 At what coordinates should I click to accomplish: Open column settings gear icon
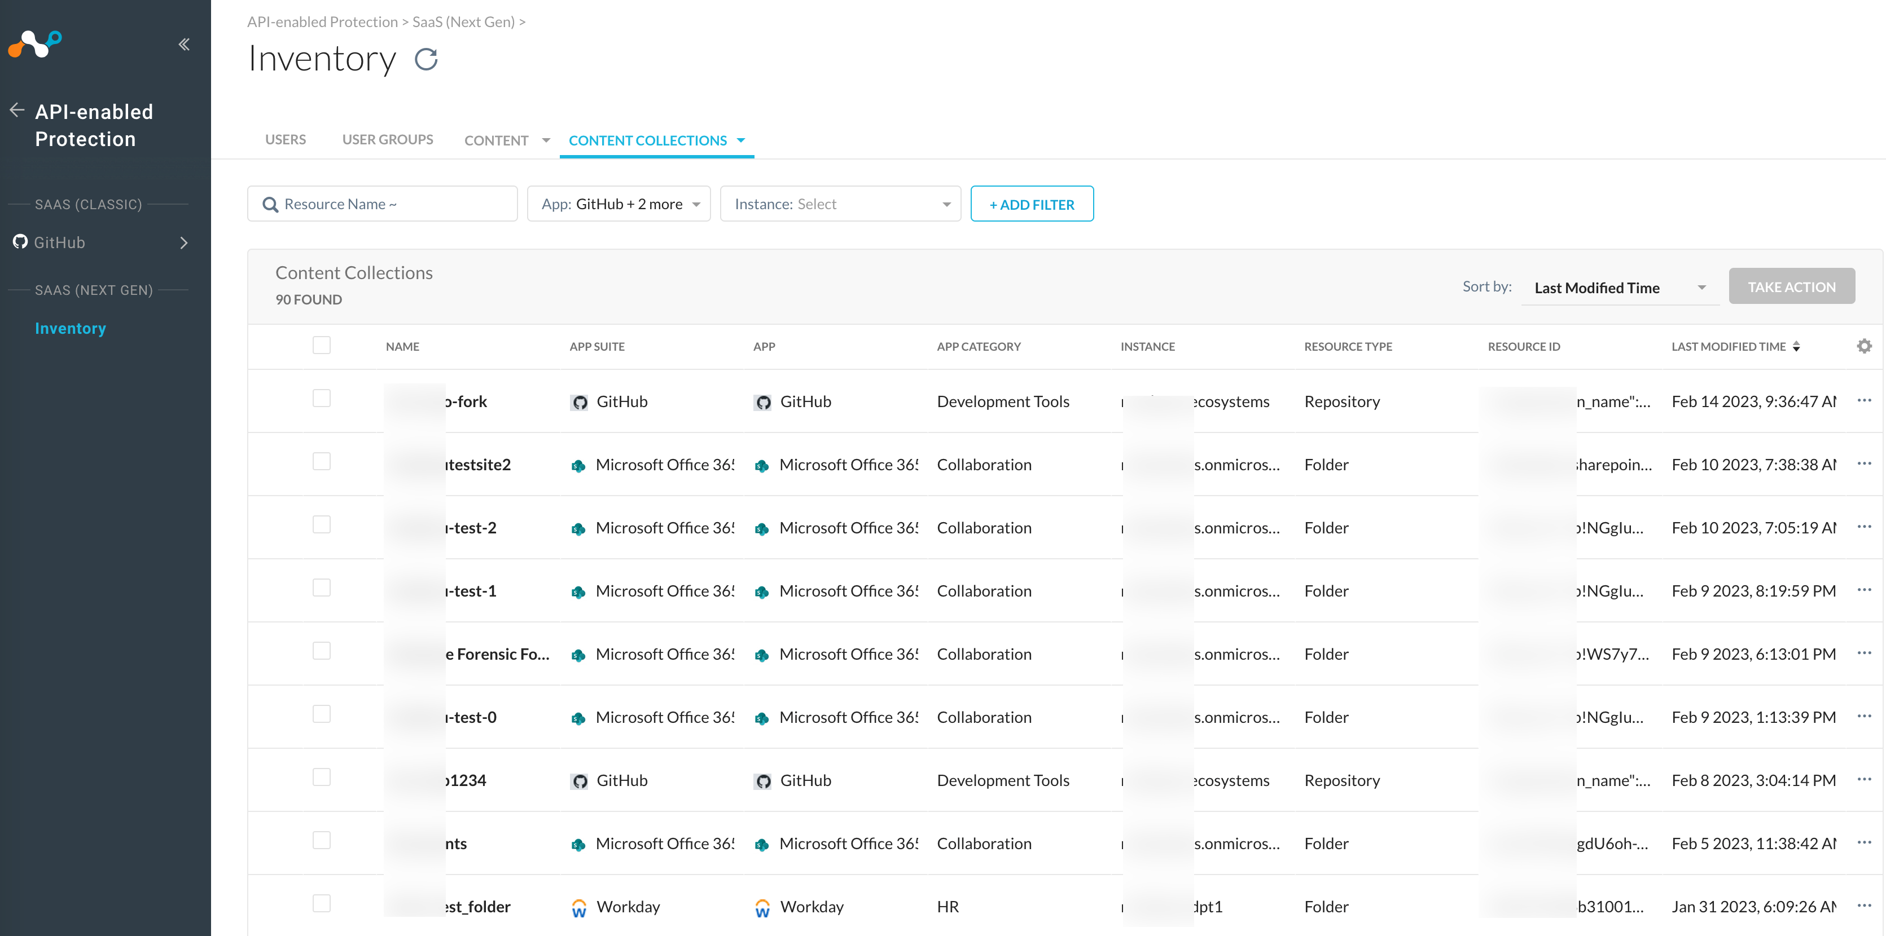[1864, 346]
